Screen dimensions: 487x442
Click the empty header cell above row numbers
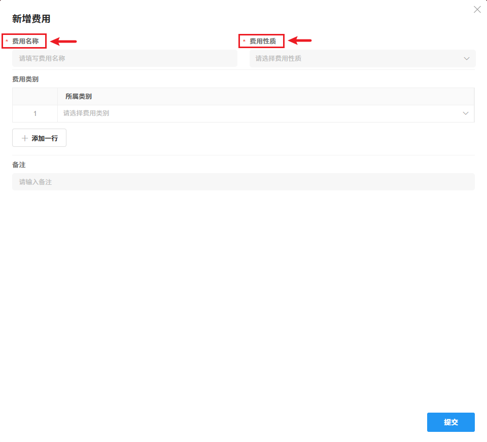click(x=34, y=96)
